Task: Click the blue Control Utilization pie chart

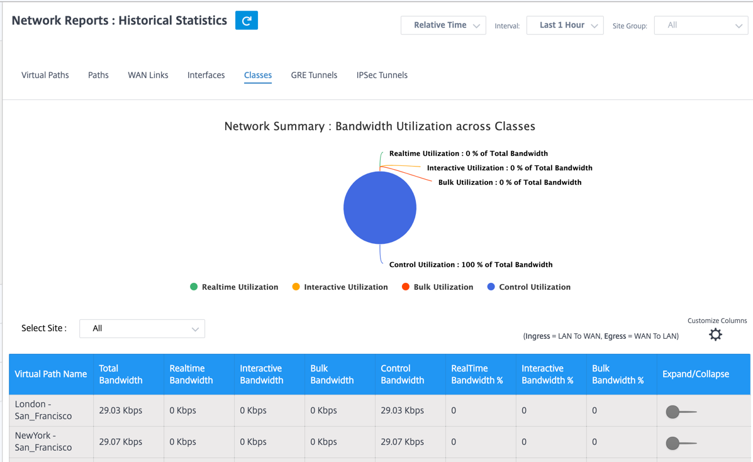Action: (380, 207)
